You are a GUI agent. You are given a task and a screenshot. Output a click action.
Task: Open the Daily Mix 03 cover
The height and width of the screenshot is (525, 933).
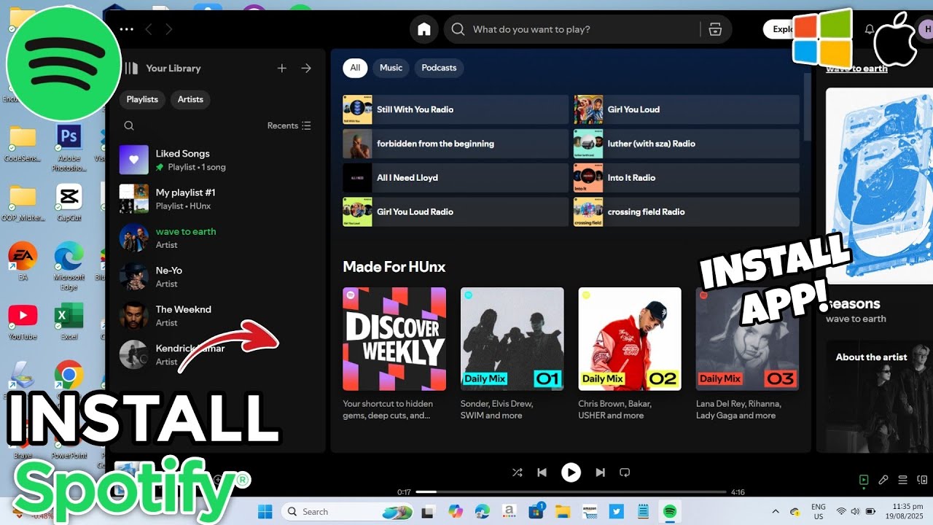coord(747,339)
